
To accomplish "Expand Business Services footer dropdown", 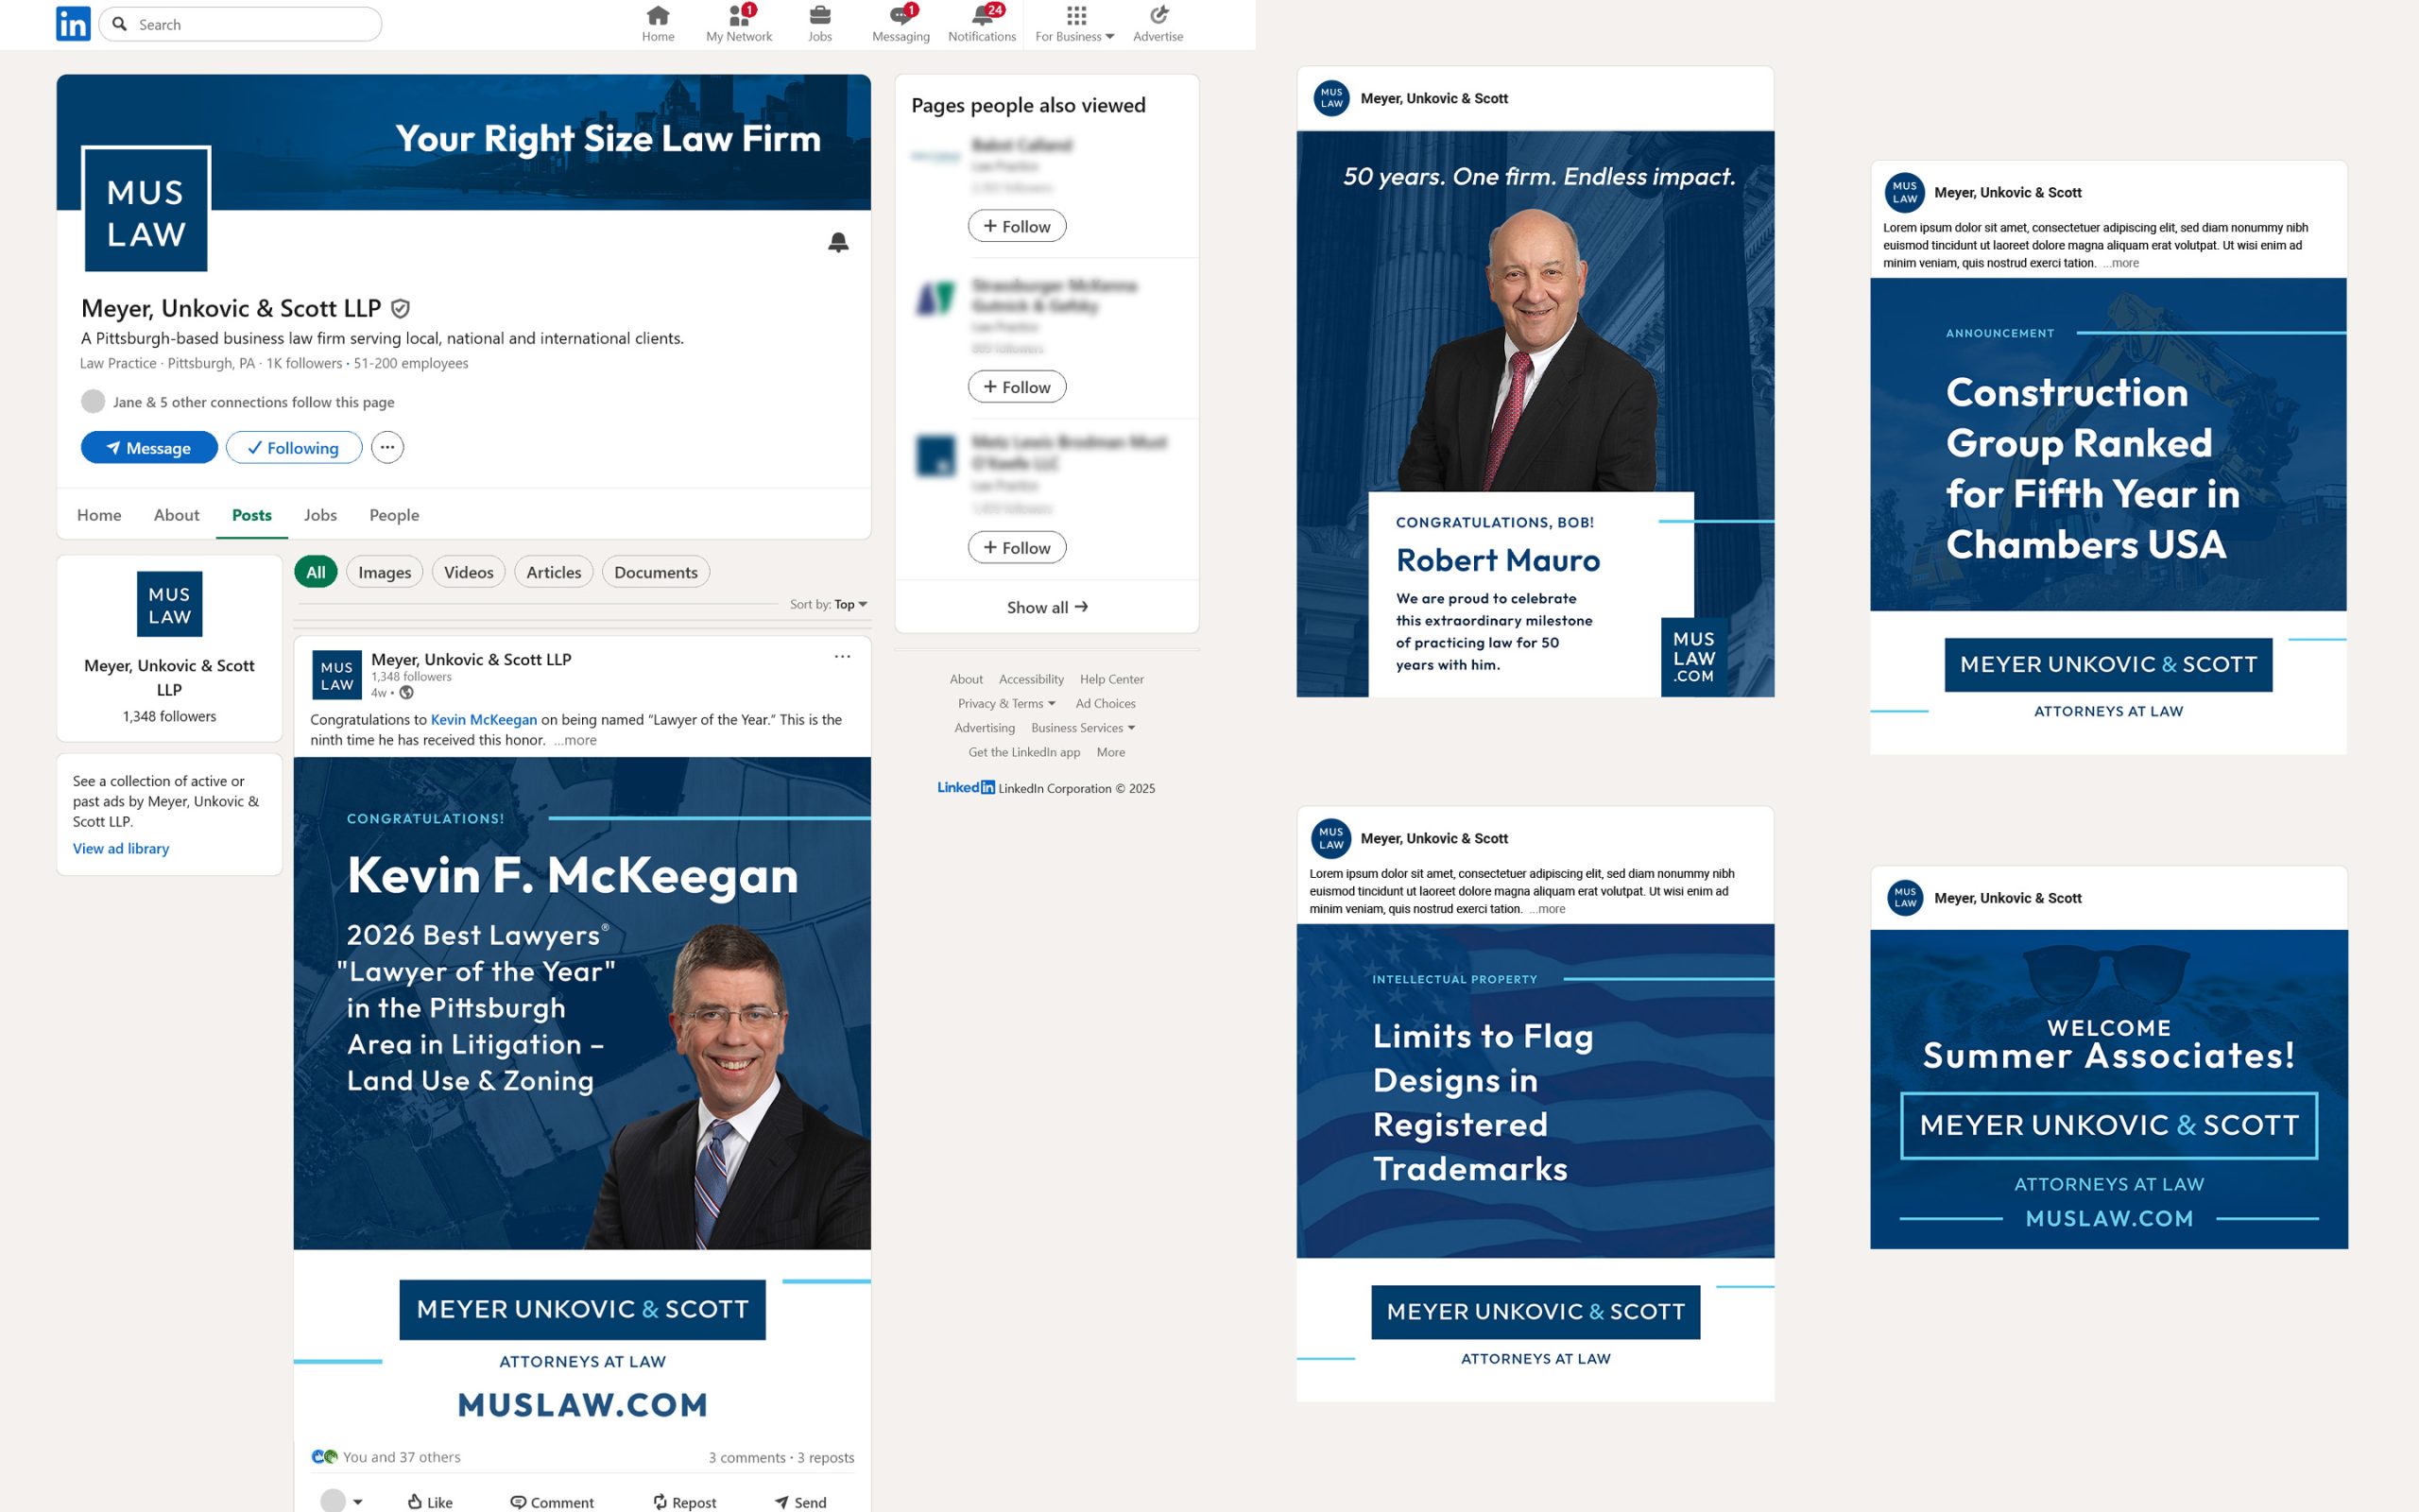I will (1083, 728).
